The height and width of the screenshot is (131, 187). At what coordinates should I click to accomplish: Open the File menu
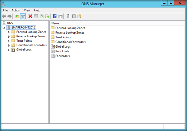coord(5,10)
